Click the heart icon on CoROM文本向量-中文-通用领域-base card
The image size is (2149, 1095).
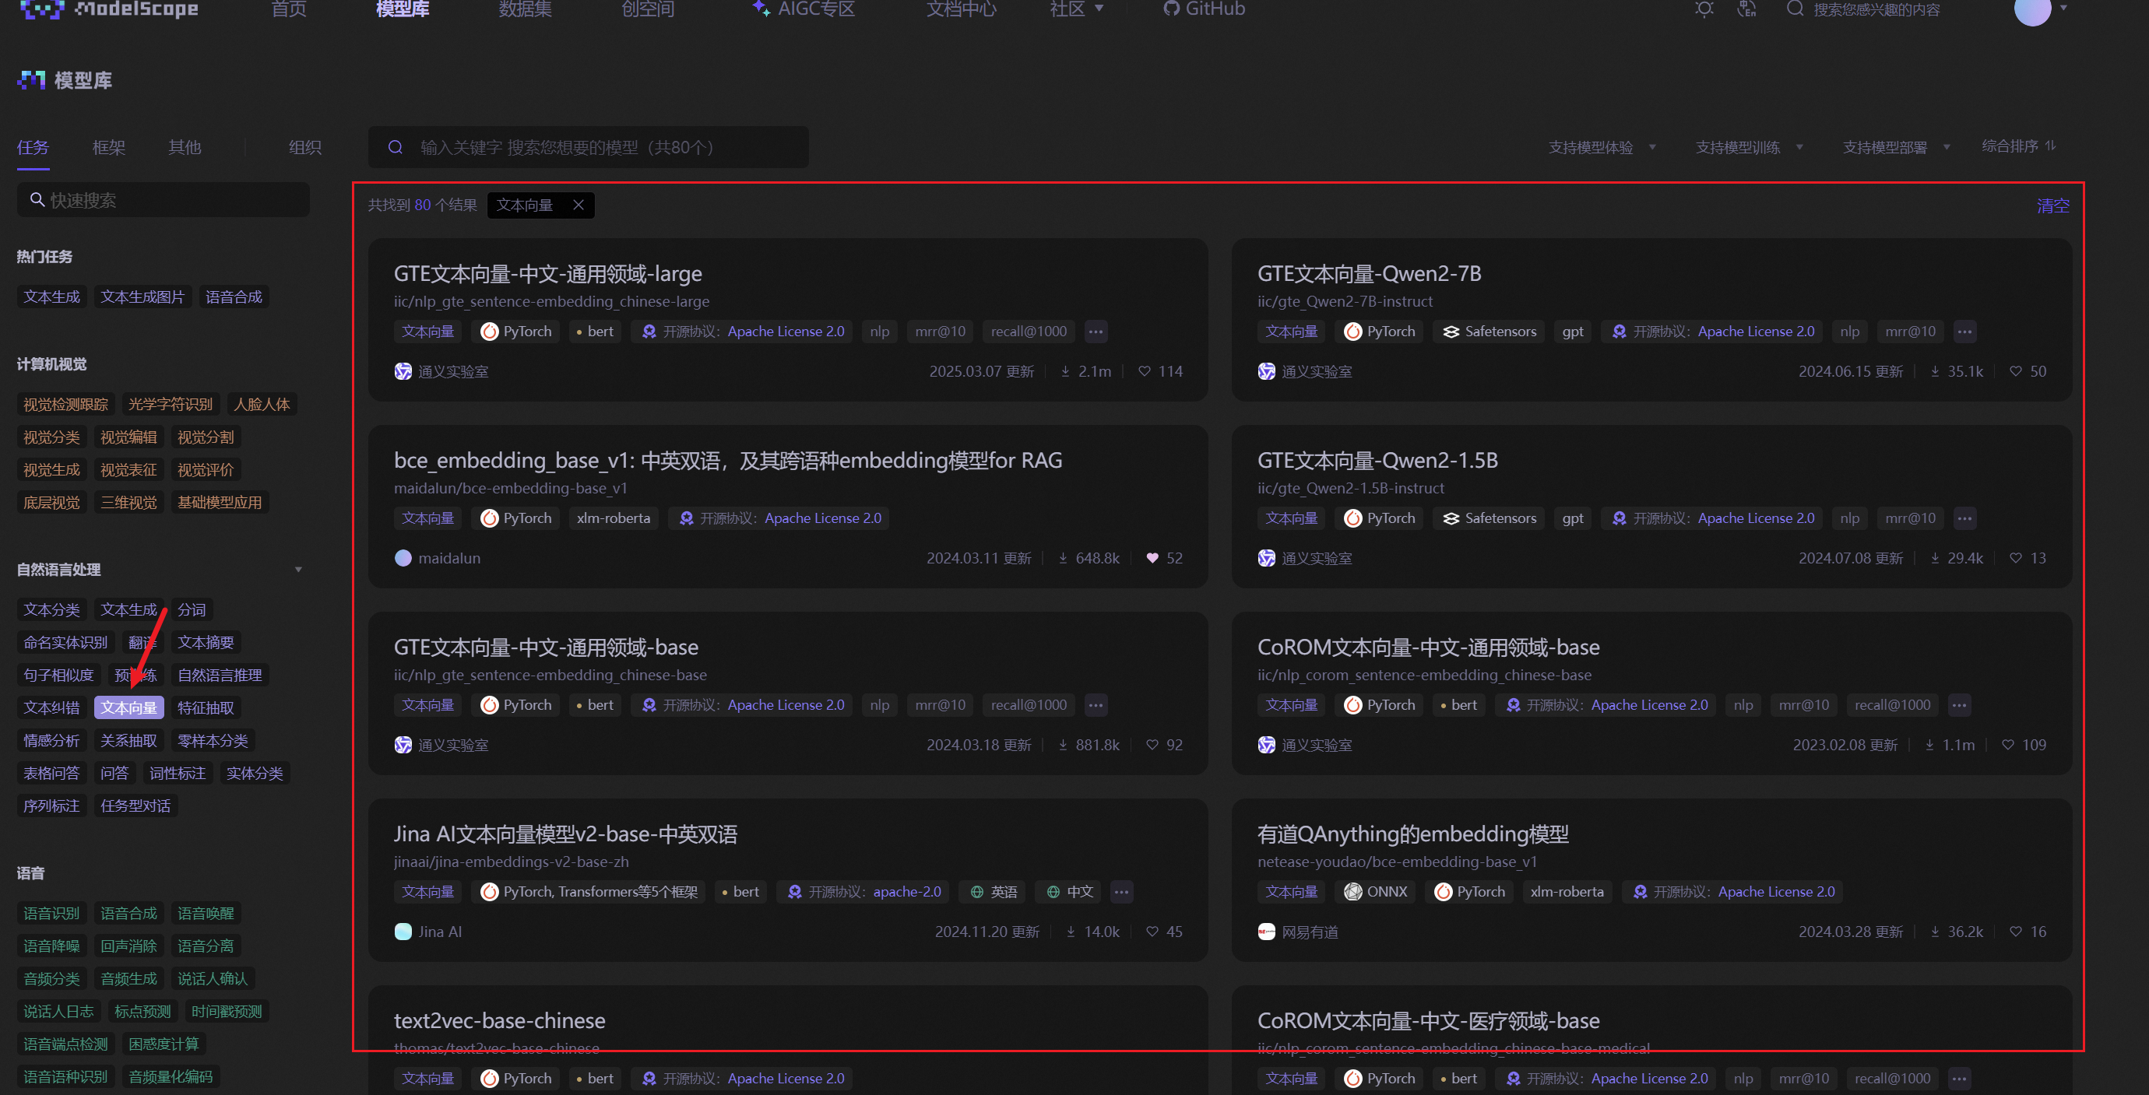tap(2008, 745)
